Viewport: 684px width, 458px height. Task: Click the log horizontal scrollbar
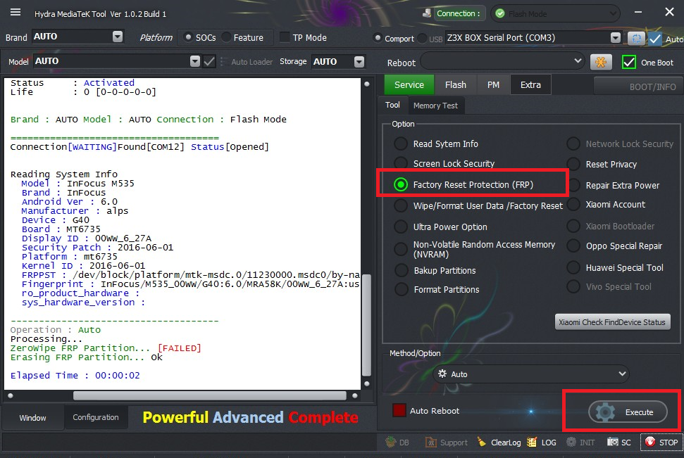(209, 395)
